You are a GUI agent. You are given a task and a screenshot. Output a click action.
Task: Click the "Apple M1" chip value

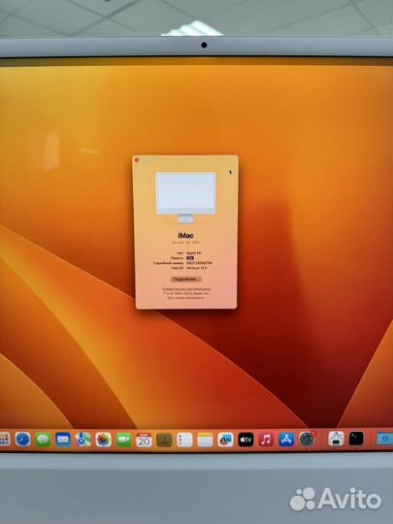(194, 253)
